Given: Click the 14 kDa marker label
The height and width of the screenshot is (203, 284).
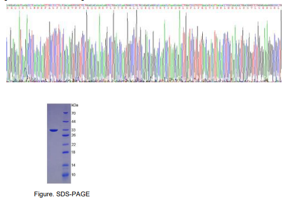Looking at the screenshot, I should click(73, 165).
